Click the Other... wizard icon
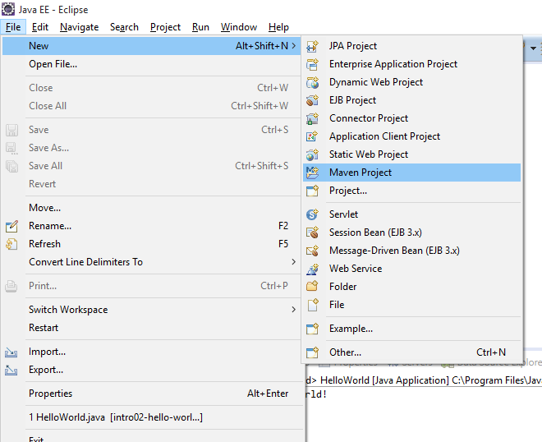 click(x=312, y=352)
